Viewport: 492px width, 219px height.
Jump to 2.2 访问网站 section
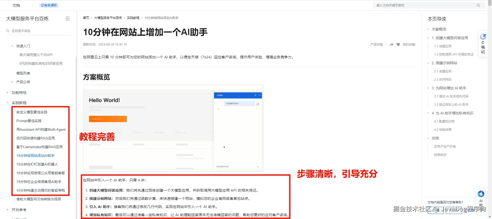coord(443,80)
